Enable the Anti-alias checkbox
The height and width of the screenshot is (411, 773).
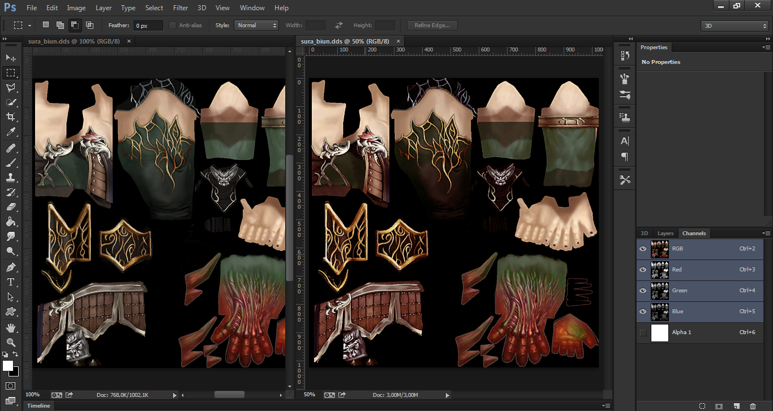tap(173, 25)
